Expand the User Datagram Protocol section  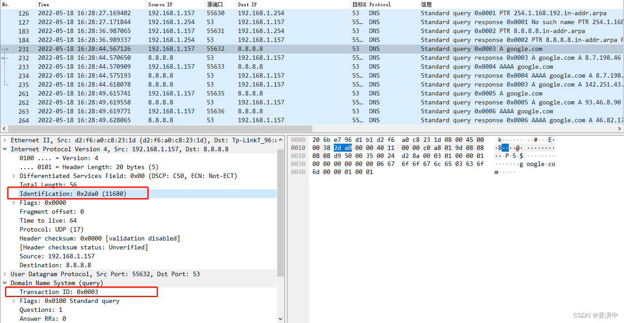(x=4, y=273)
